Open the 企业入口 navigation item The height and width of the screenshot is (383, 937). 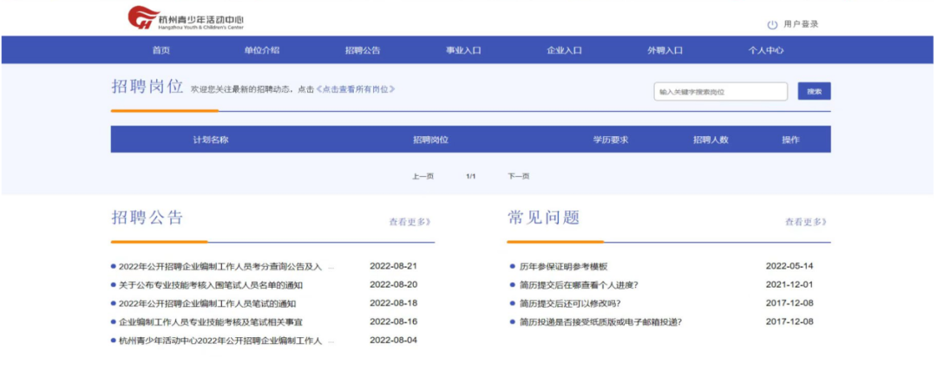(564, 50)
